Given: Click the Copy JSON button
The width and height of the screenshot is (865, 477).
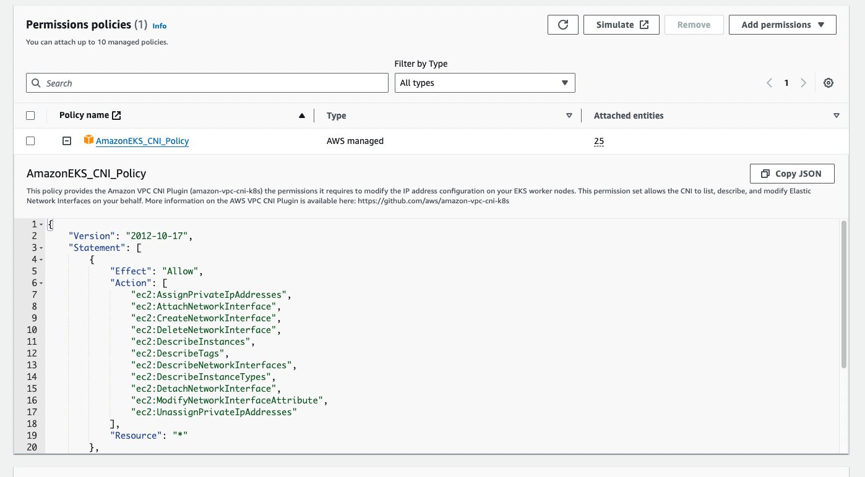Looking at the screenshot, I should [x=792, y=174].
